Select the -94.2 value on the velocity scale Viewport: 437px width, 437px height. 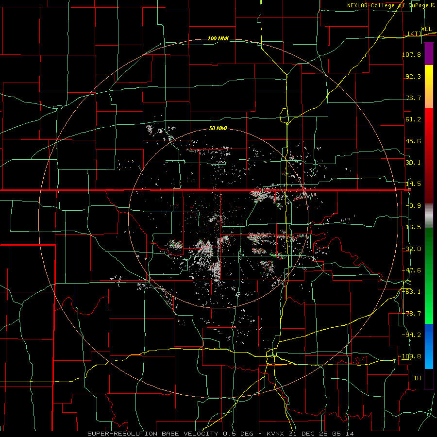[x=411, y=335]
